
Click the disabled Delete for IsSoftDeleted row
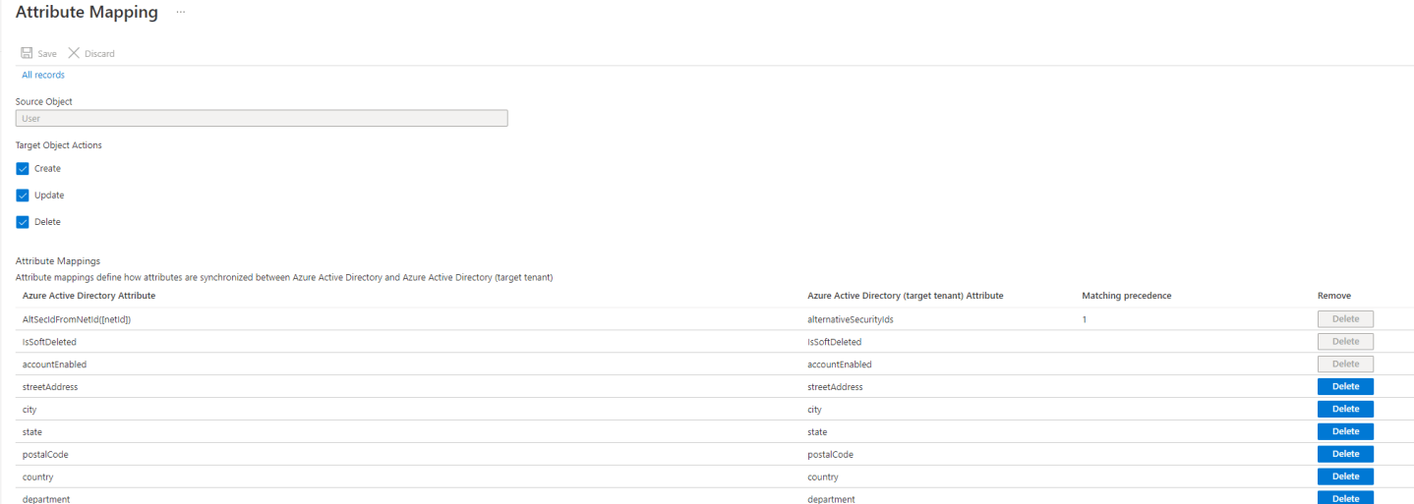(1345, 341)
